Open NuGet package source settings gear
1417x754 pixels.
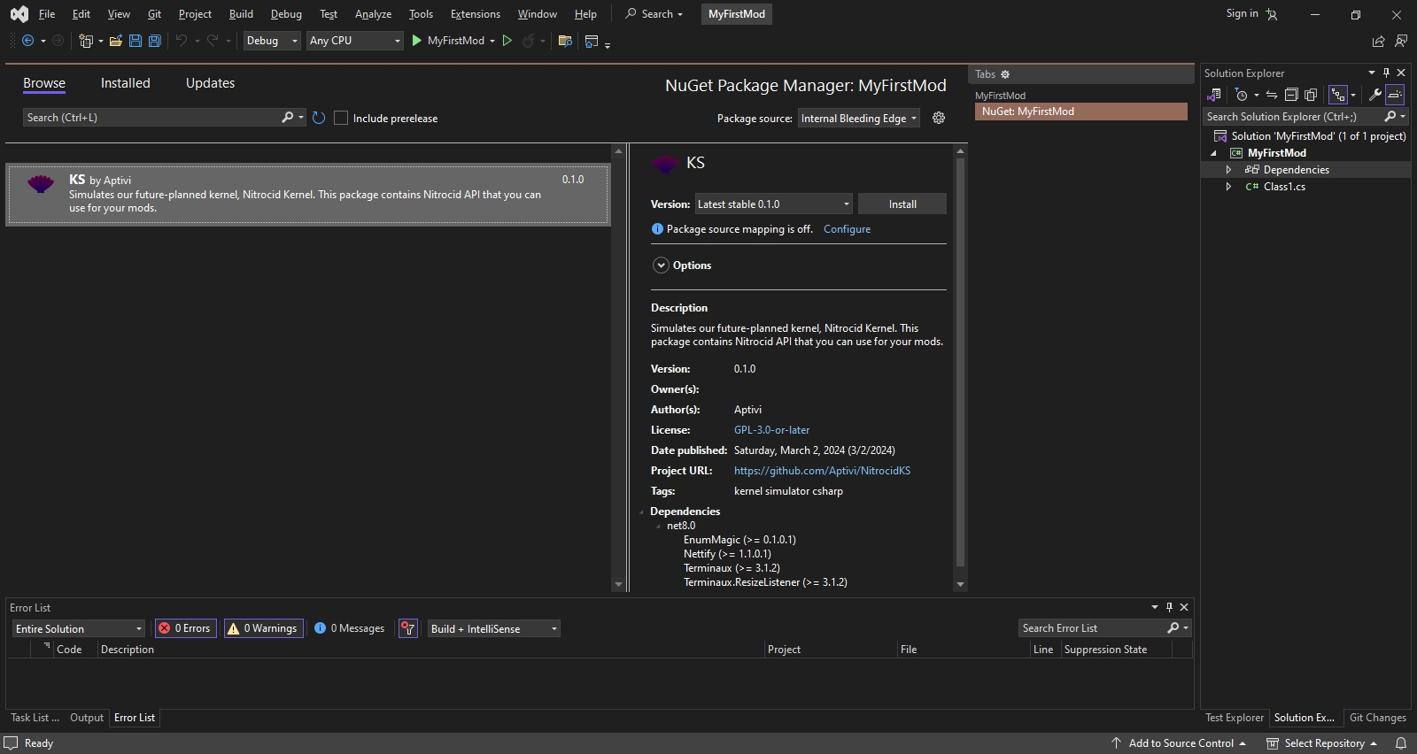click(x=939, y=118)
